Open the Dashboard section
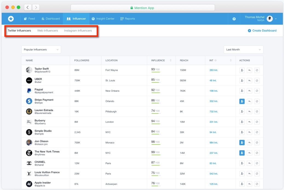The height and width of the screenshot is (190, 284). 51,19
